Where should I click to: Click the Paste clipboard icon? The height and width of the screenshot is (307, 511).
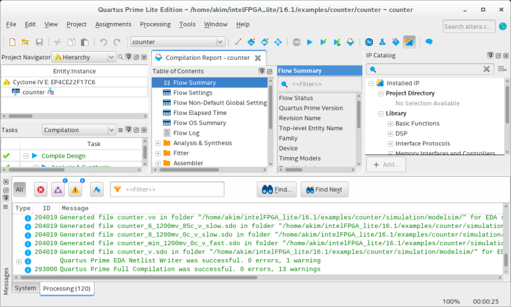pos(85,42)
